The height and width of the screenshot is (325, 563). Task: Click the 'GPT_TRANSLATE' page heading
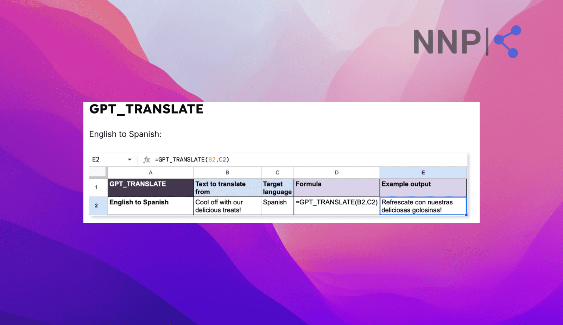click(146, 109)
